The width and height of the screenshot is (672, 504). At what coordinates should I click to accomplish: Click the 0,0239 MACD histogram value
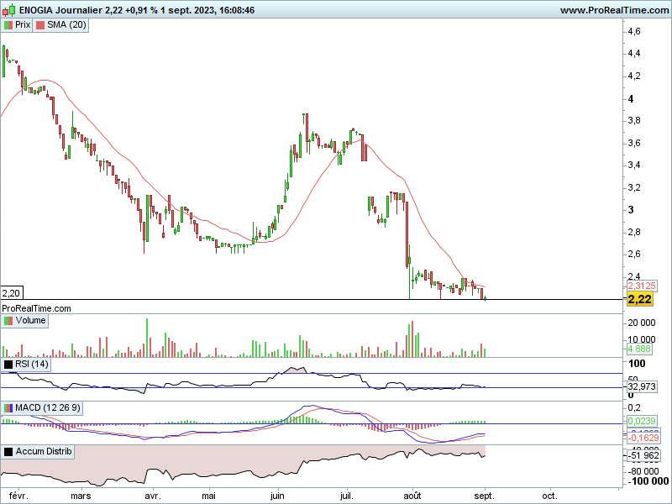[x=642, y=422]
